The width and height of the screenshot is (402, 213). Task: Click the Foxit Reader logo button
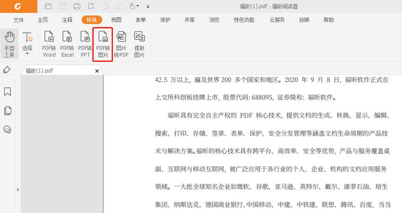coord(19,6)
